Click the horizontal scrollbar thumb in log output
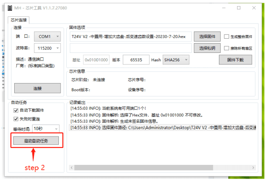 point(144,168)
